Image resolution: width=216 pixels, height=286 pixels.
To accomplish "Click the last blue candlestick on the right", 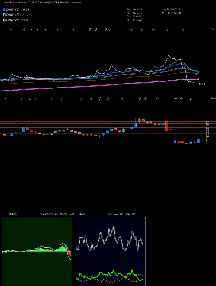I will [199, 141].
